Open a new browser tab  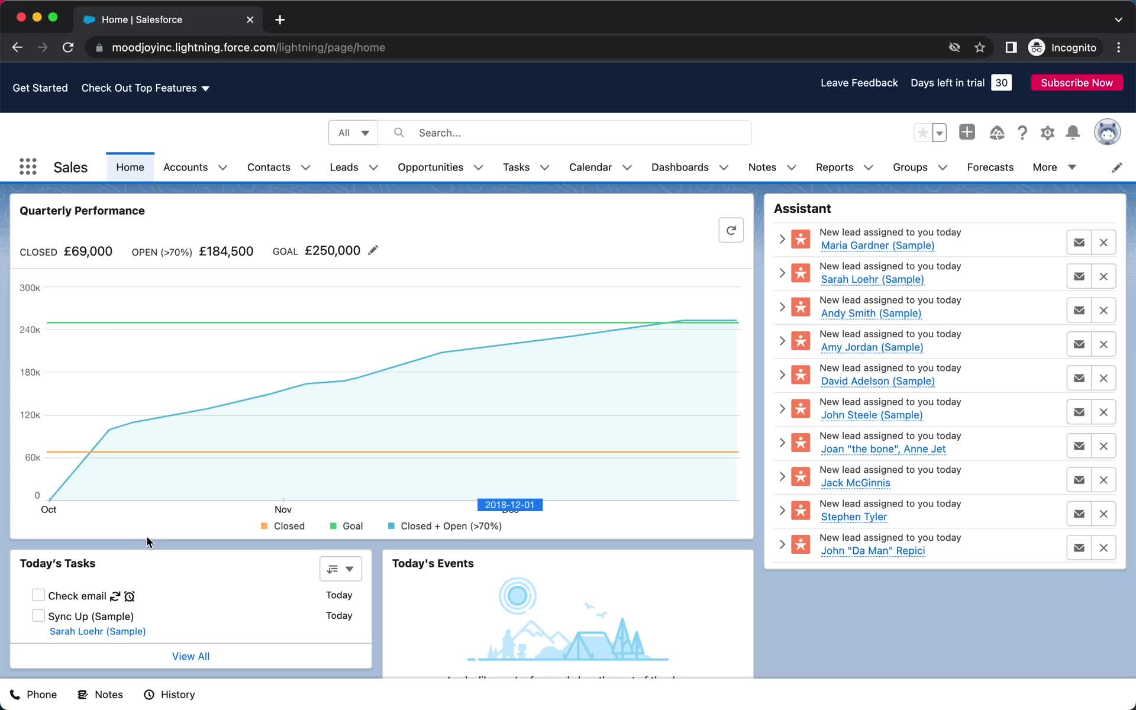coord(280,20)
